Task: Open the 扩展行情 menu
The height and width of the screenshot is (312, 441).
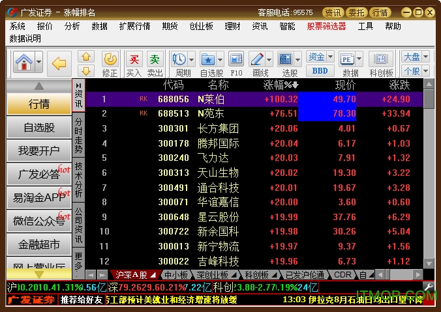Action: tap(134, 26)
